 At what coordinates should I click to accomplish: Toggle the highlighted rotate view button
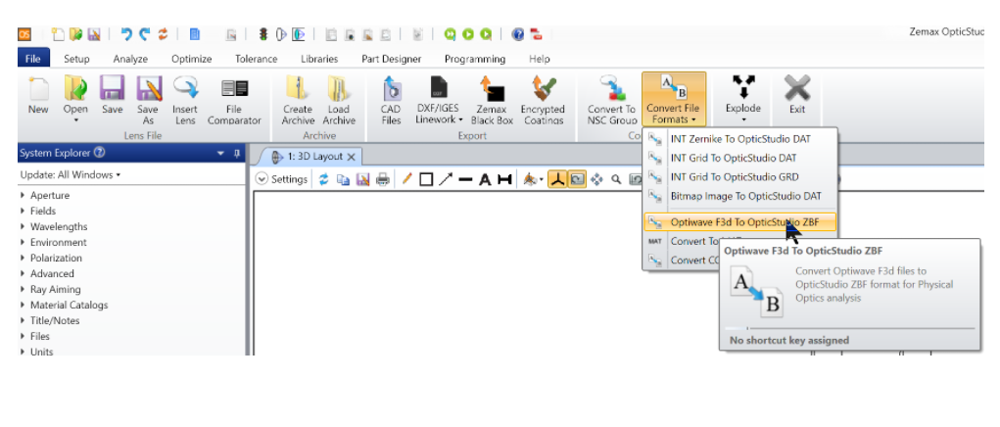coord(577,180)
